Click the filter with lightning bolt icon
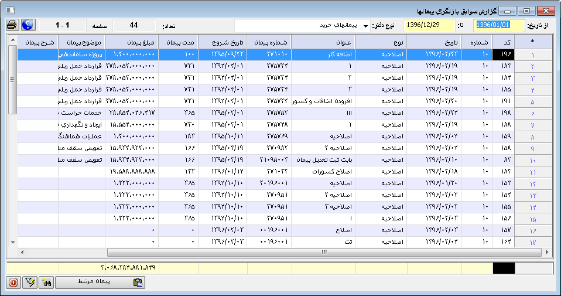 pos(30,283)
